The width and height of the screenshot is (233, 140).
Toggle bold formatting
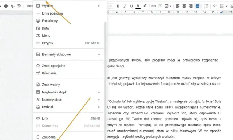(118, 6)
